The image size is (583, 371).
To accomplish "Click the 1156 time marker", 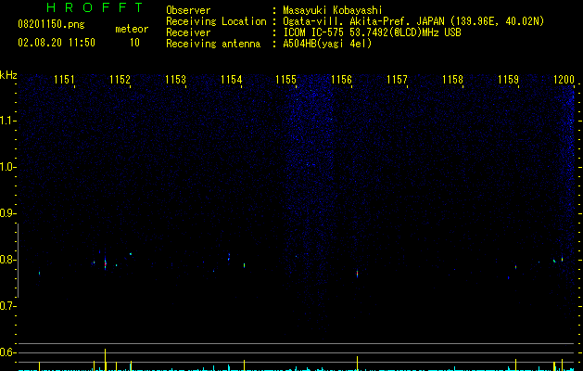I will [341, 80].
